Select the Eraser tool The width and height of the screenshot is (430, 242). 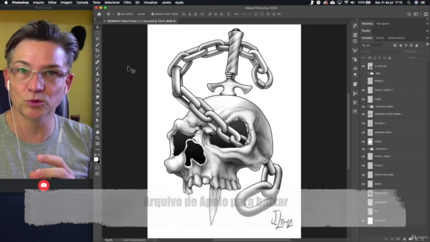tap(97, 85)
